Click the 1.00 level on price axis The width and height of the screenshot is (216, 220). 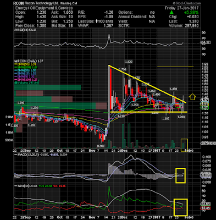coord(205,132)
